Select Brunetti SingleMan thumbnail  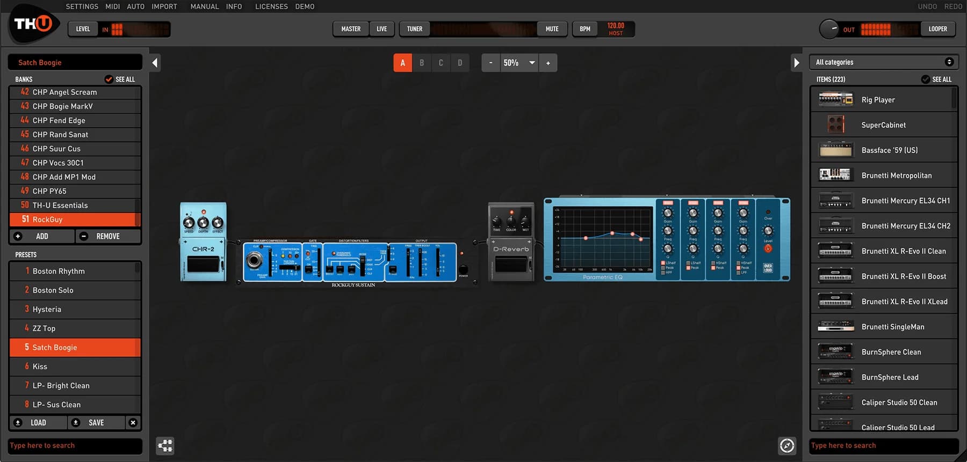(835, 326)
